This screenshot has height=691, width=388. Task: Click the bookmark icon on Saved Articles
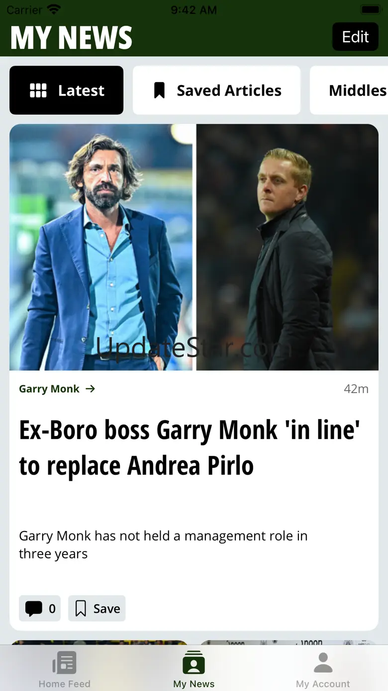(159, 90)
